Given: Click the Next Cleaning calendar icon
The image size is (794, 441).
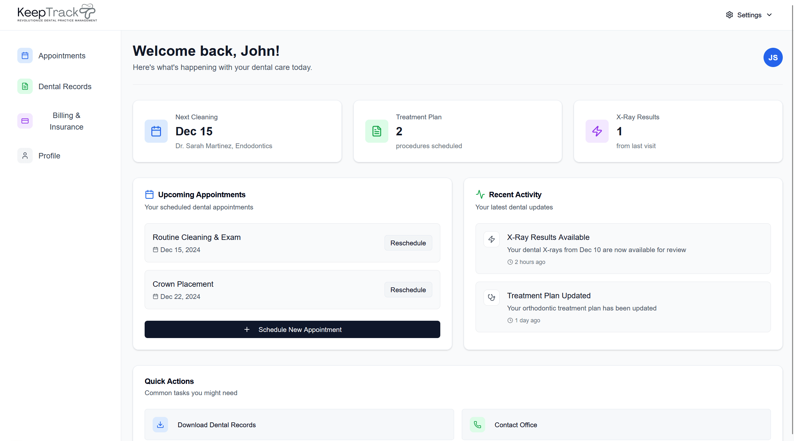Looking at the screenshot, I should coord(156,131).
